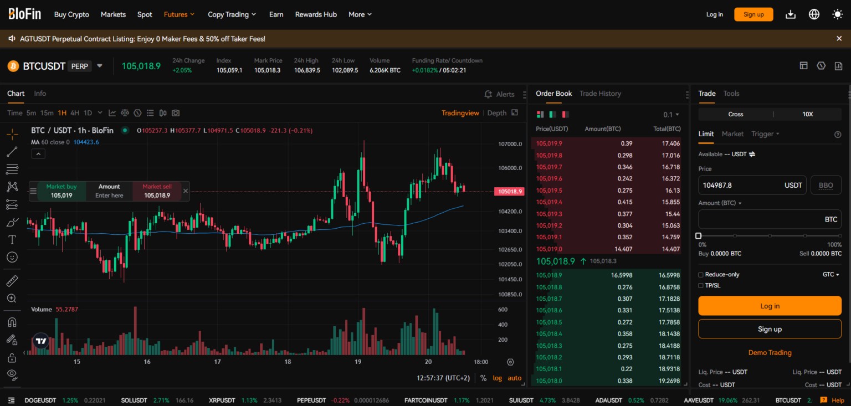Take a chart snapshot with camera icon
Screen dimensions: 851x406
tap(176, 113)
